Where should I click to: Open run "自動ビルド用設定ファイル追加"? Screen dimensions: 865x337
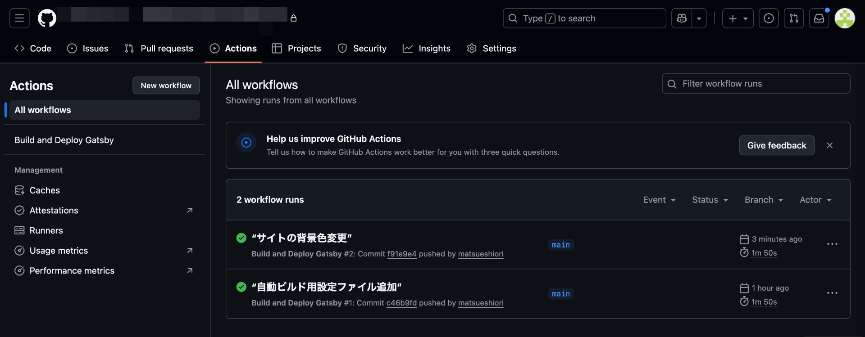(x=327, y=287)
